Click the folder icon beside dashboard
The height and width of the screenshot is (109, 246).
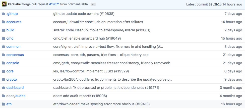[4, 88]
